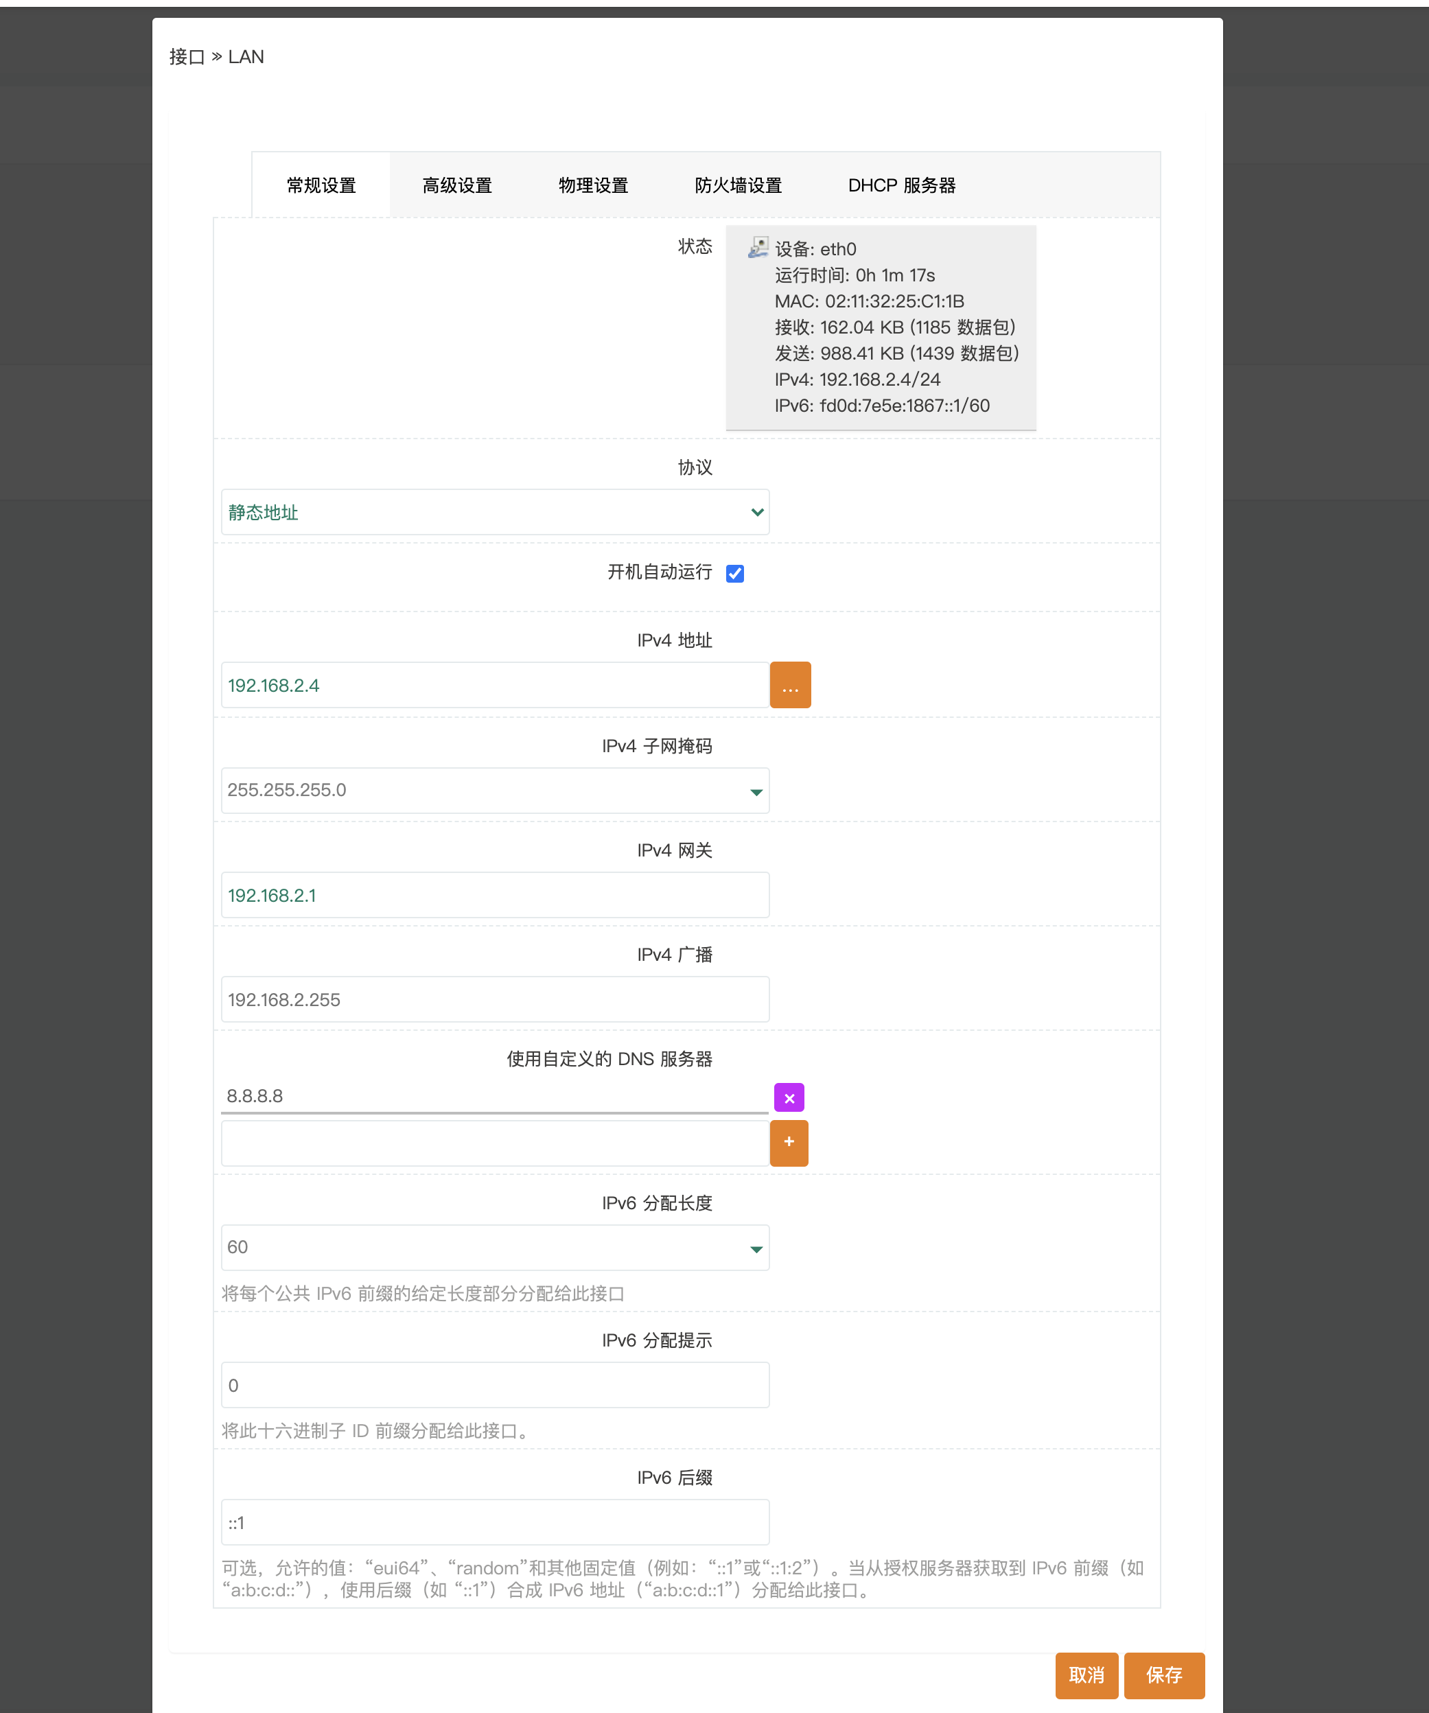Focus the IPv4 网关 input field
The width and height of the screenshot is (1429, 1713).
pyautogui.click(x=495, y=895)
